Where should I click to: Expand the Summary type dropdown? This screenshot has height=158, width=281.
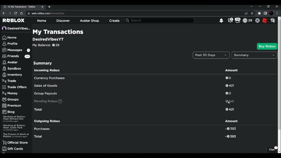254,55
